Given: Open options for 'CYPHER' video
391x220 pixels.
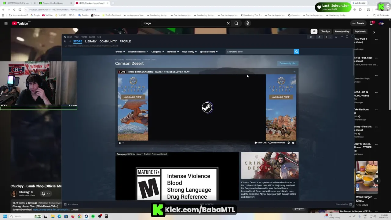Looking at the screenshot, I should 377,144.
